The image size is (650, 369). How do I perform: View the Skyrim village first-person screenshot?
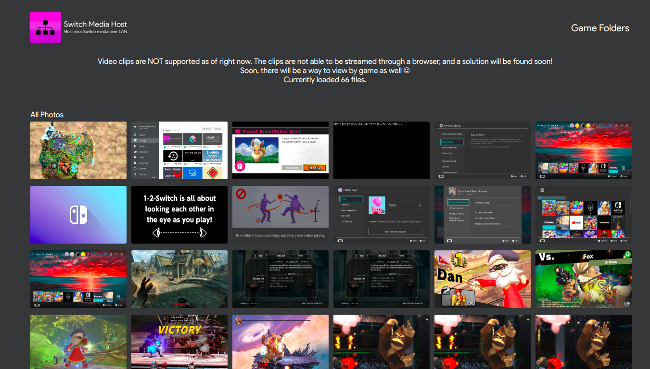[179, 279]
